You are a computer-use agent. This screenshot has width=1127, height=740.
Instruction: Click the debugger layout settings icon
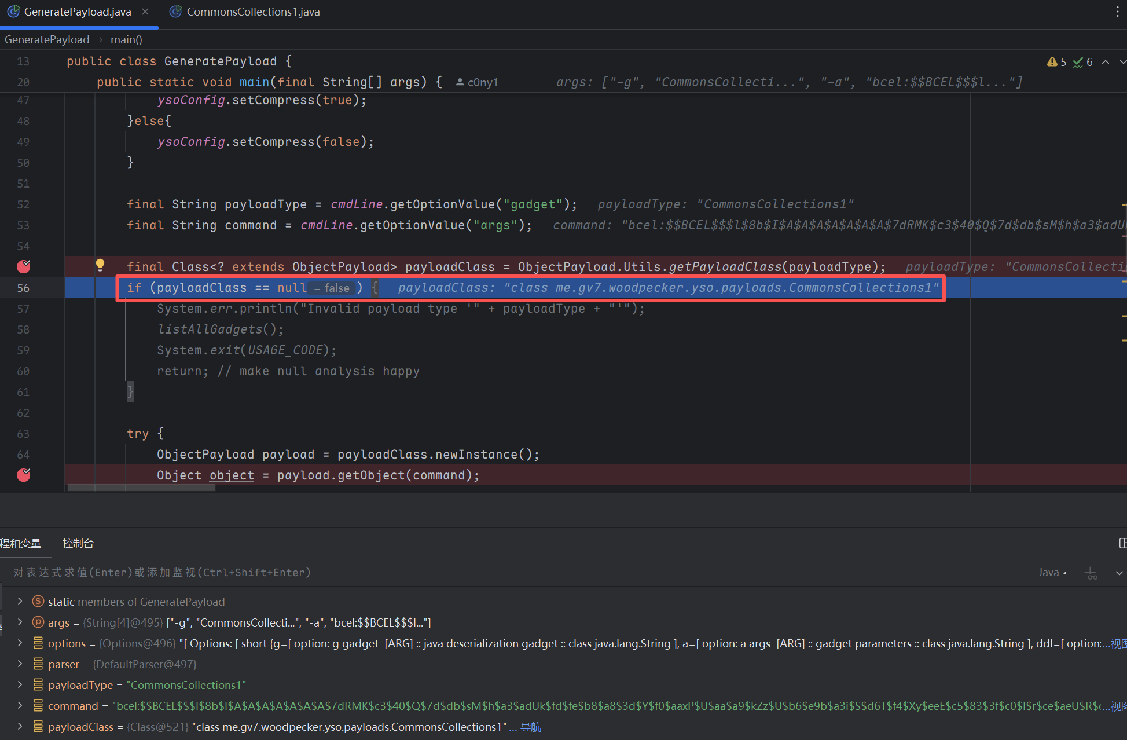tap(1122, 543)
